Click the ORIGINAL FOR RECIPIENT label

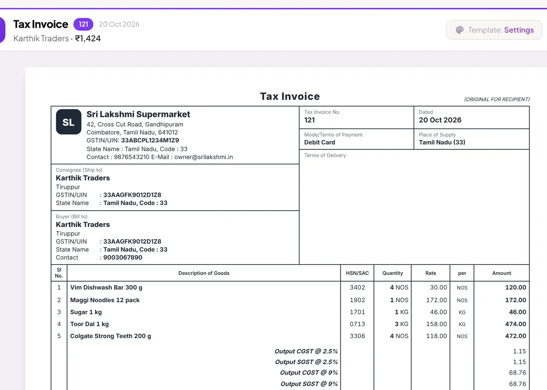click(x=497, y=99)
